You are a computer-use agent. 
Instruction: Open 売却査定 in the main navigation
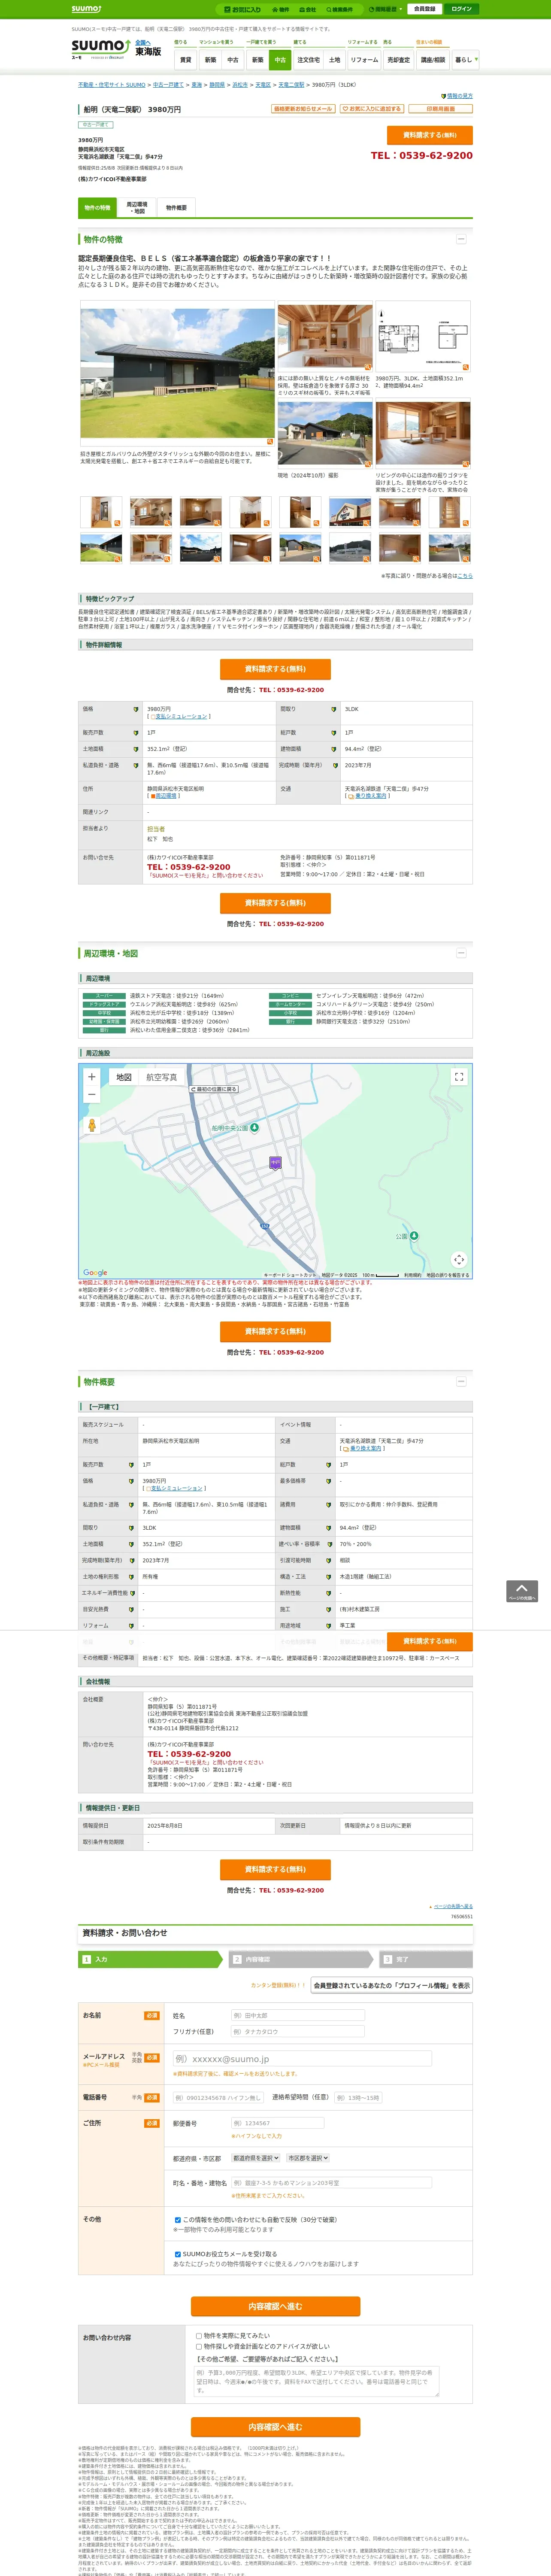[399, 60]
